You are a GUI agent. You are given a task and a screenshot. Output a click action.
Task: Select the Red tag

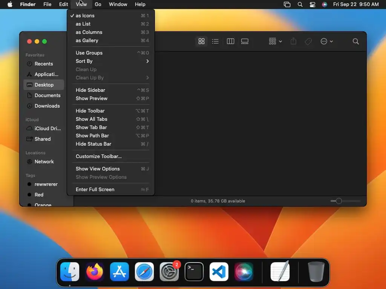coord(44,195)
